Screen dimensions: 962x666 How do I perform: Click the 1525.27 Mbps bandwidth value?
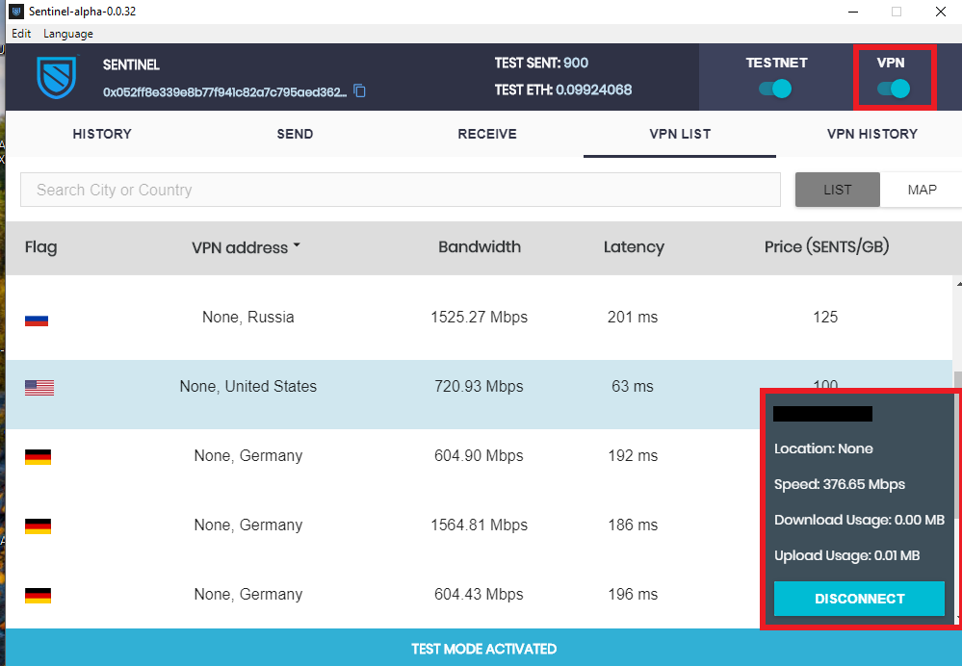(480, 317)
